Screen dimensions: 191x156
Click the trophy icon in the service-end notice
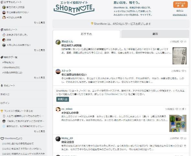(92, 23)
